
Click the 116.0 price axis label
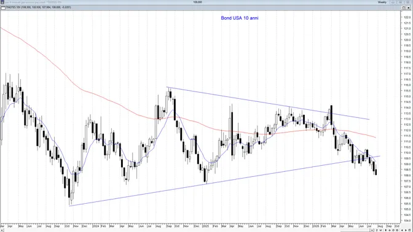coord(407,85)
